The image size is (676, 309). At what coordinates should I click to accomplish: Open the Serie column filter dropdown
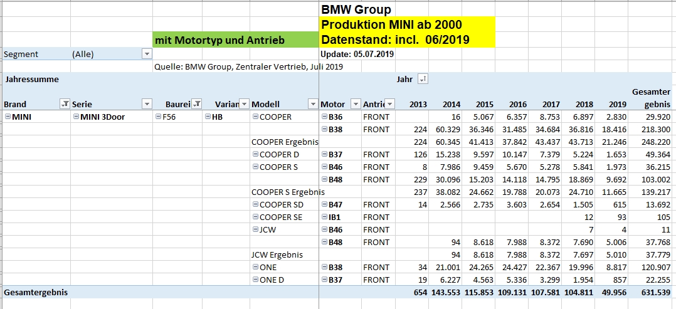coord(147,104)
